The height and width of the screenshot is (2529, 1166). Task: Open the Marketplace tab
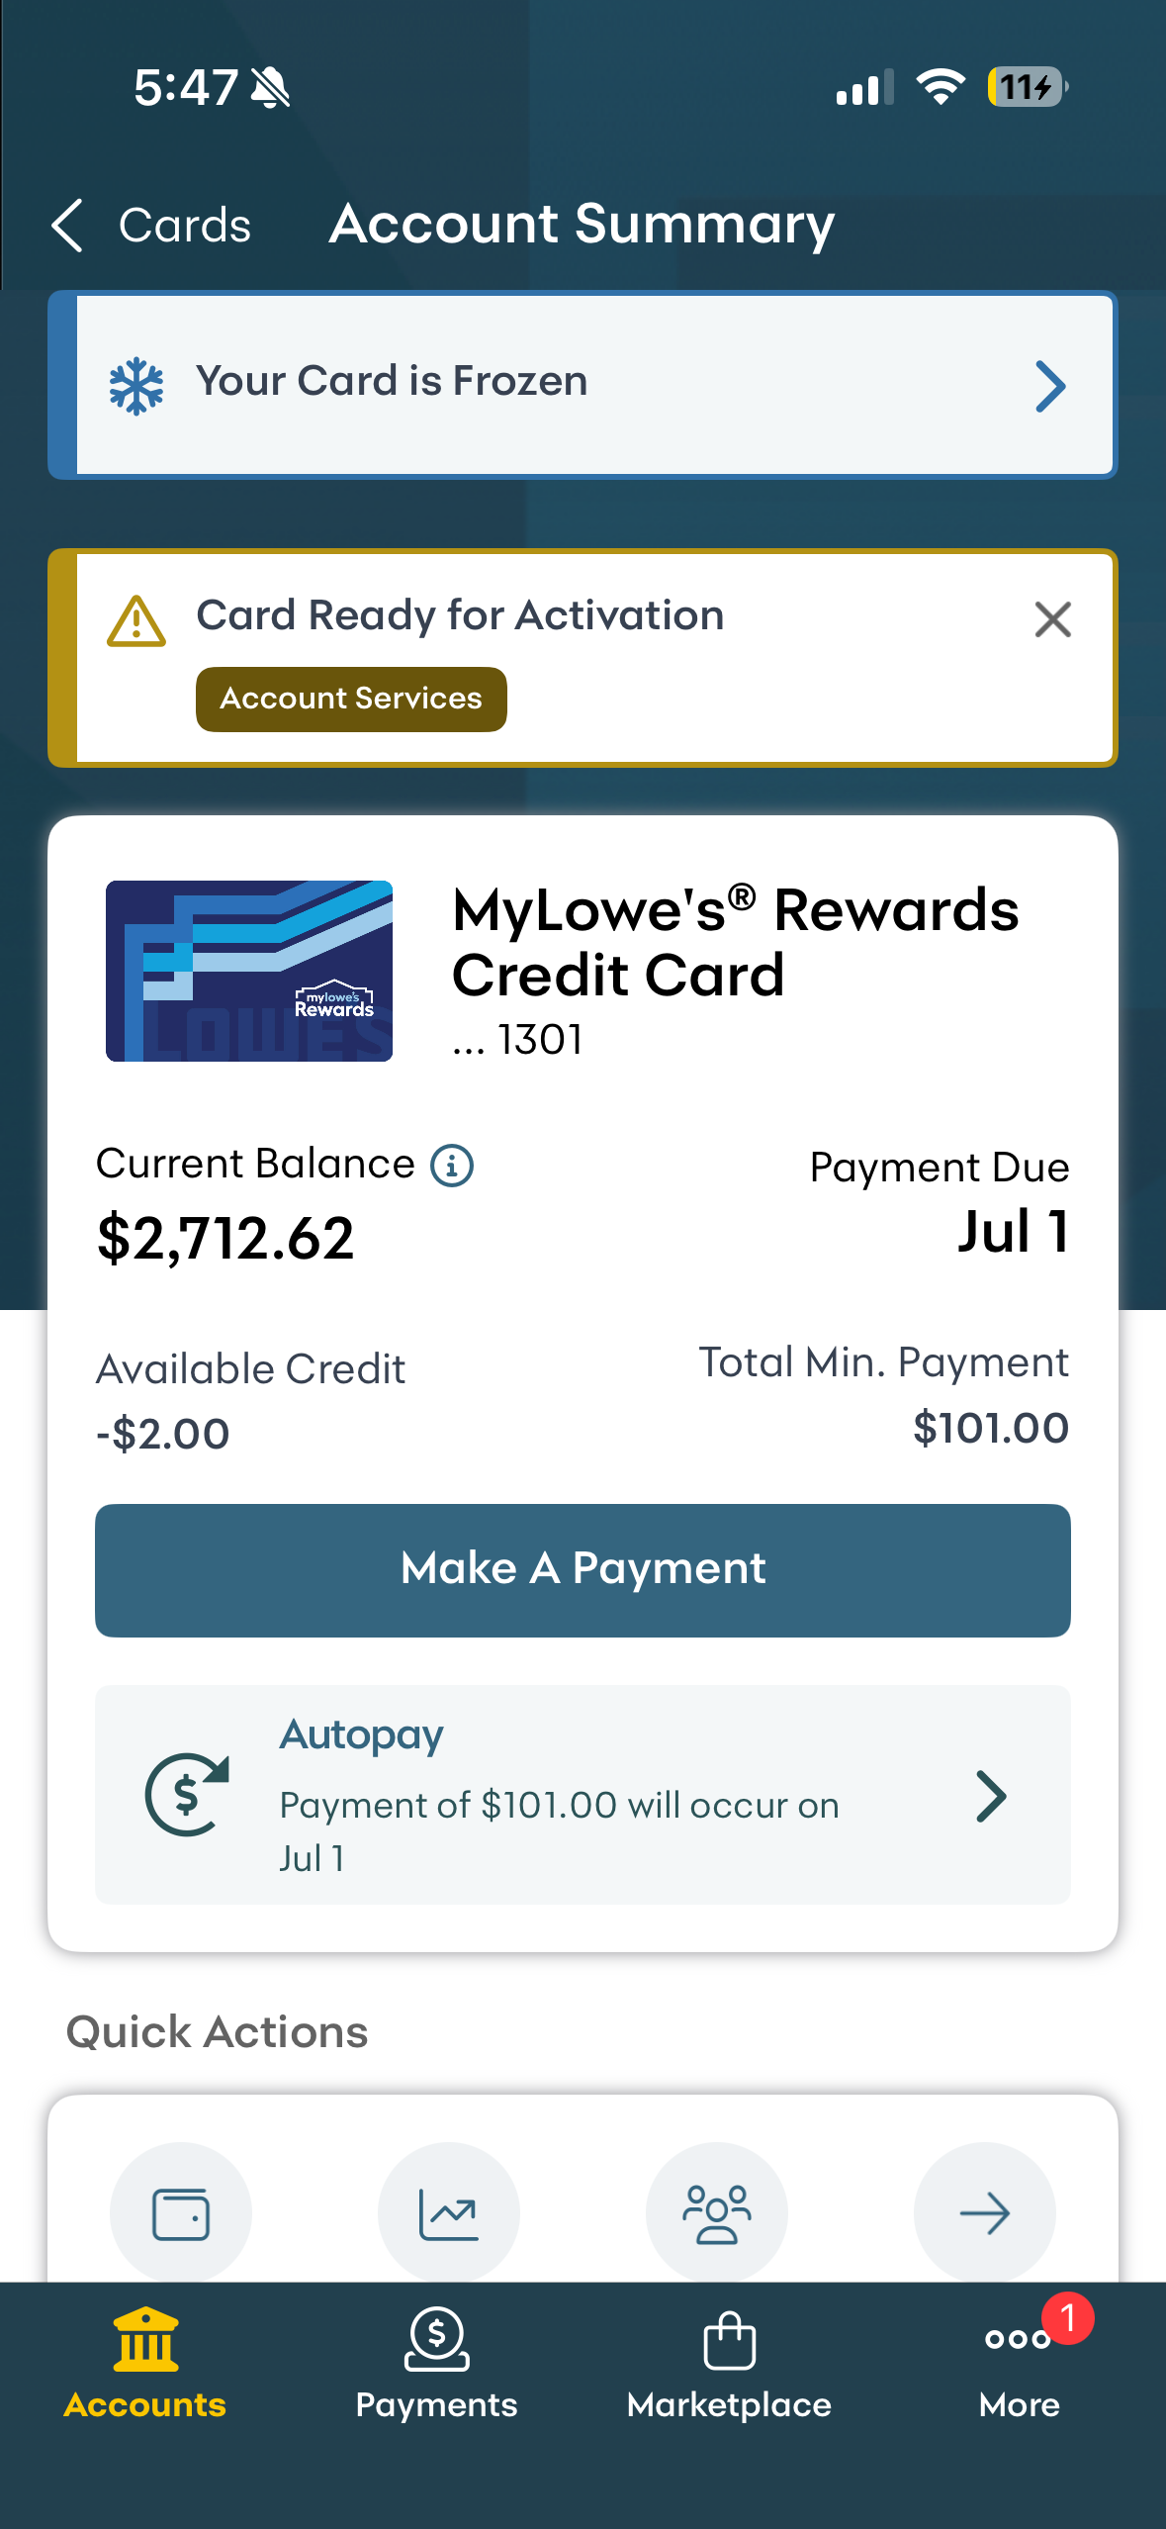pos(729,2364)
